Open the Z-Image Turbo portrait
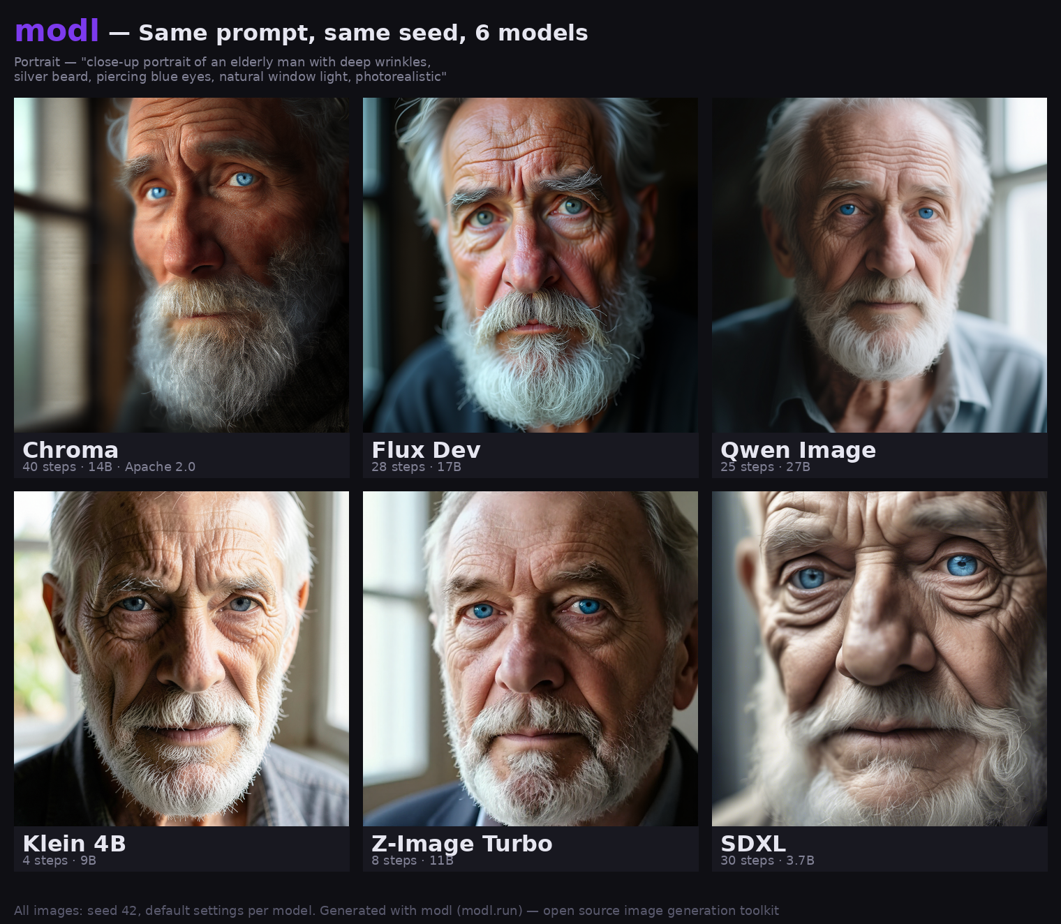This screenshot has width=1061, height=924. point(530,659)
